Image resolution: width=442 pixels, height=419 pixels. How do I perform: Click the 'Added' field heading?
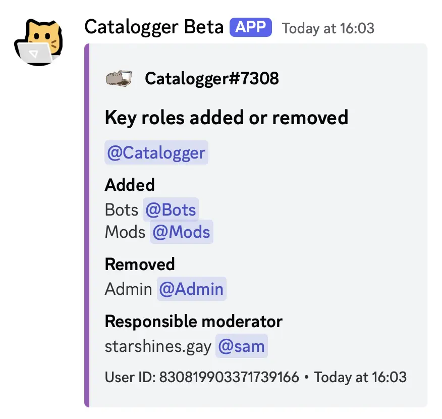pyautogui.click(x=130, y=185)
